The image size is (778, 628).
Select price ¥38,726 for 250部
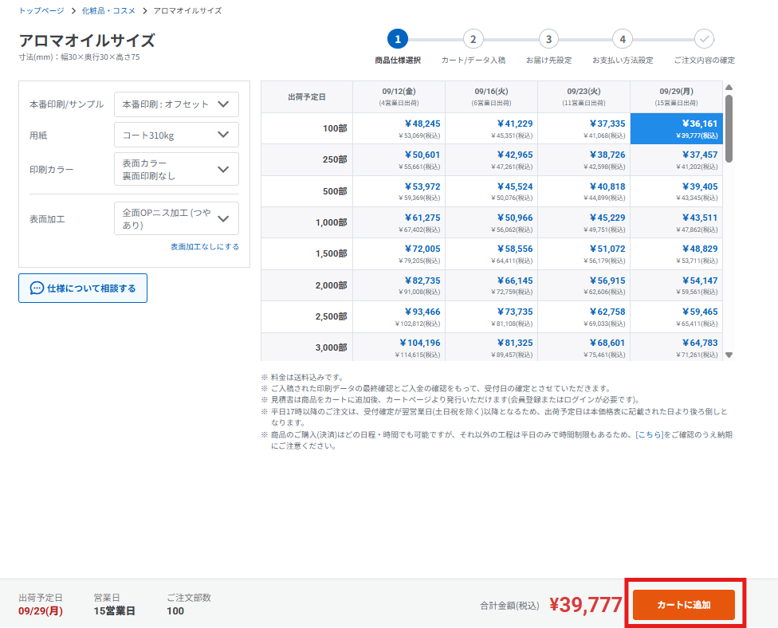(x=584, y=159)
